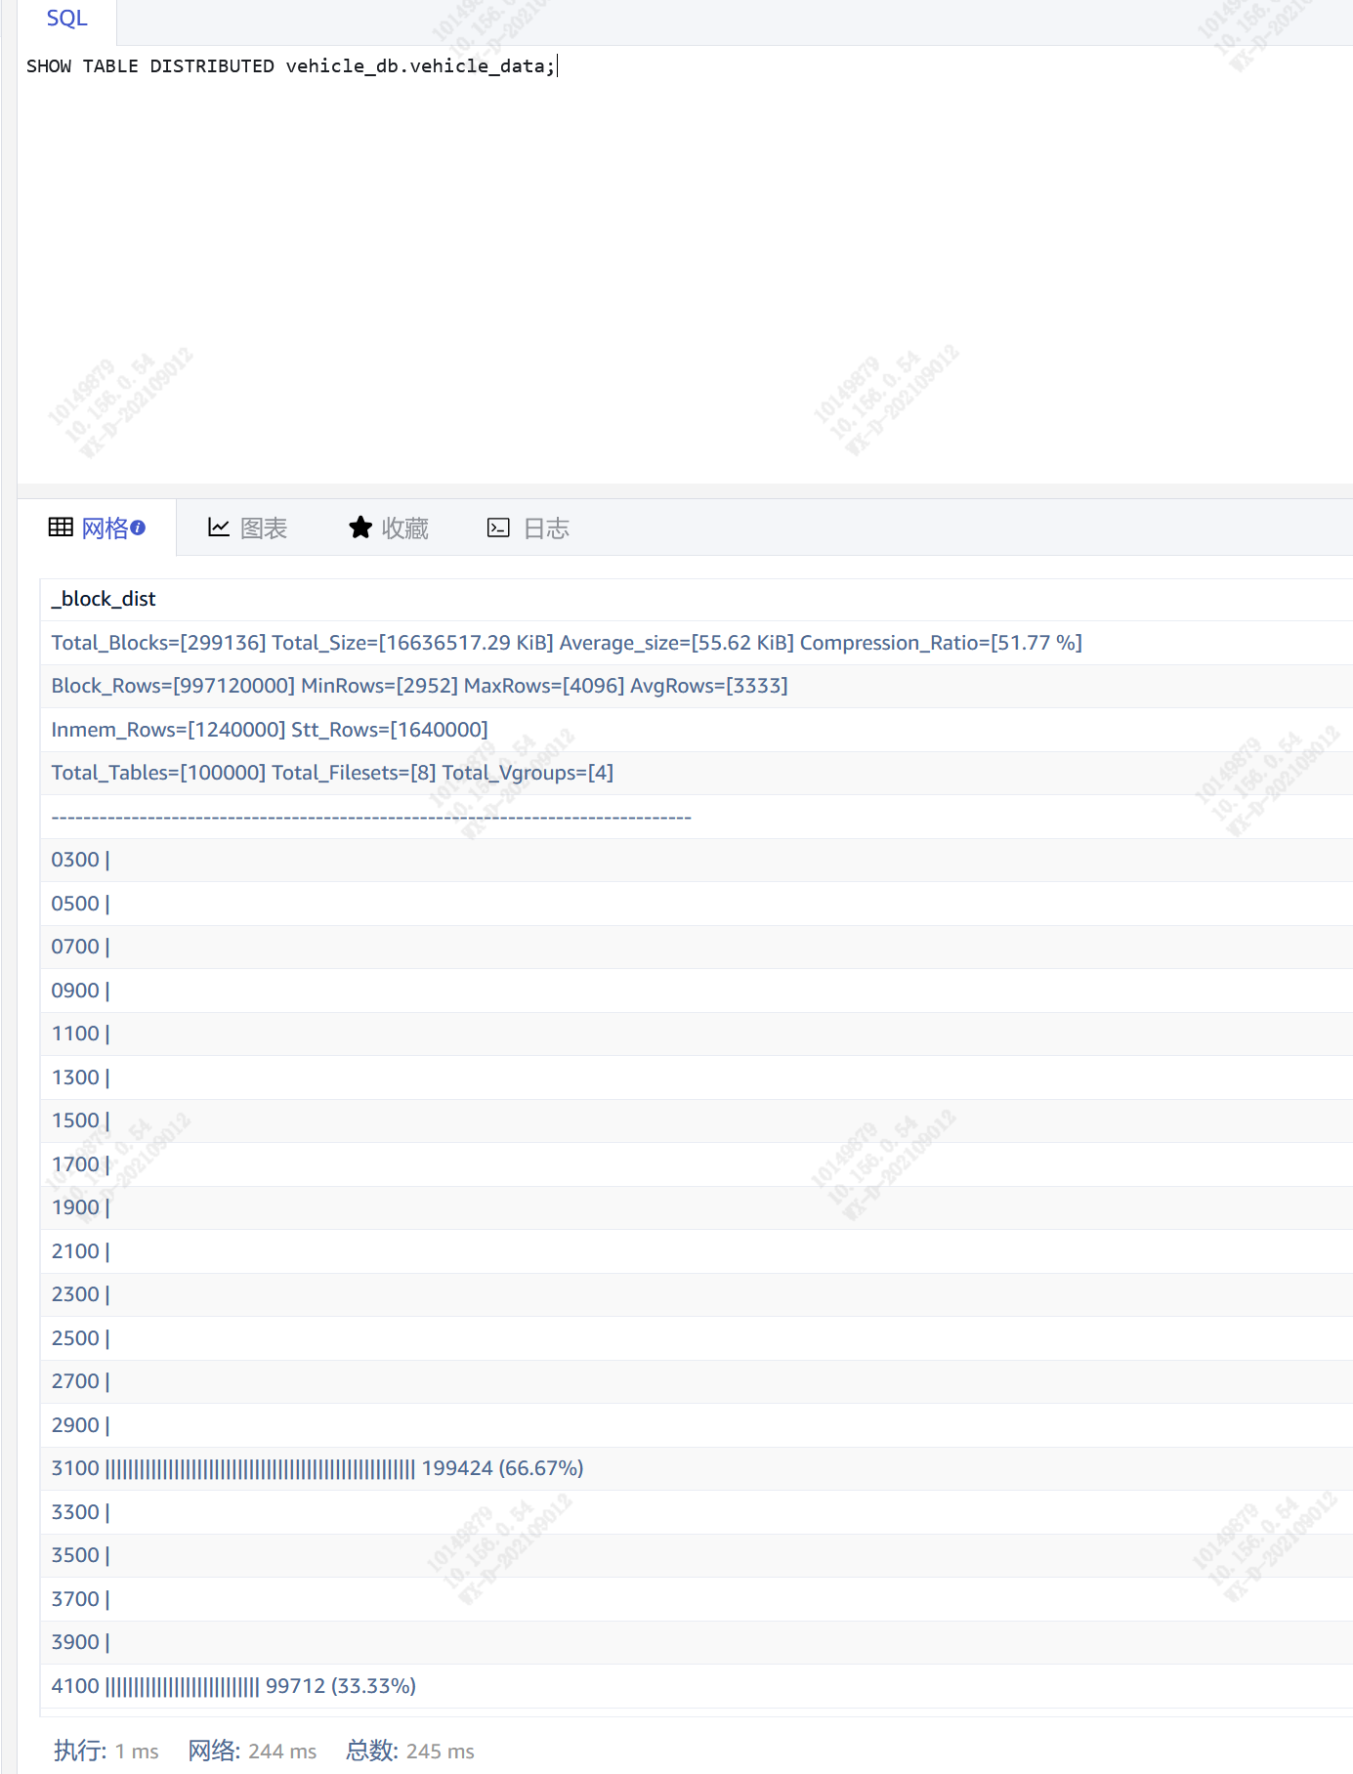Click the 总数 total time status
Viewport: 1353px width, 1774px height.
410,1751
